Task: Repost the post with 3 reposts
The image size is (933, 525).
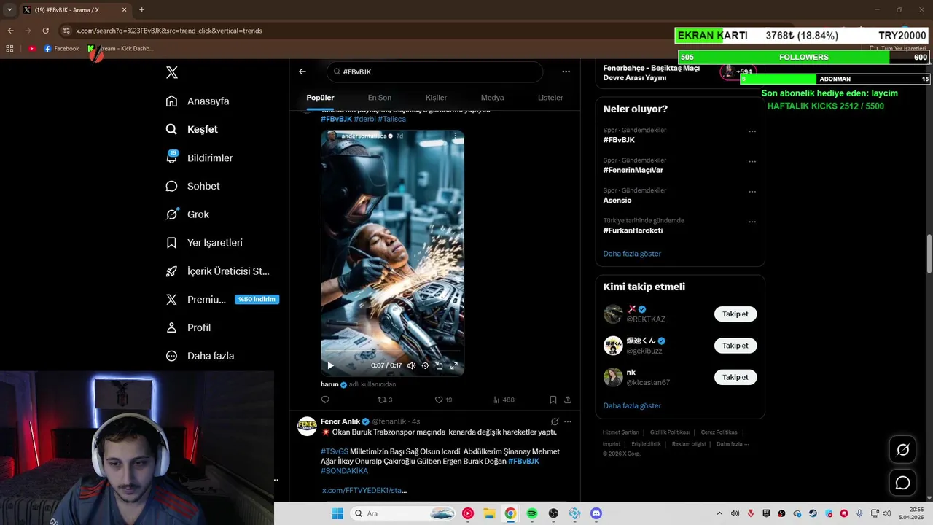Action: point(385,400)
